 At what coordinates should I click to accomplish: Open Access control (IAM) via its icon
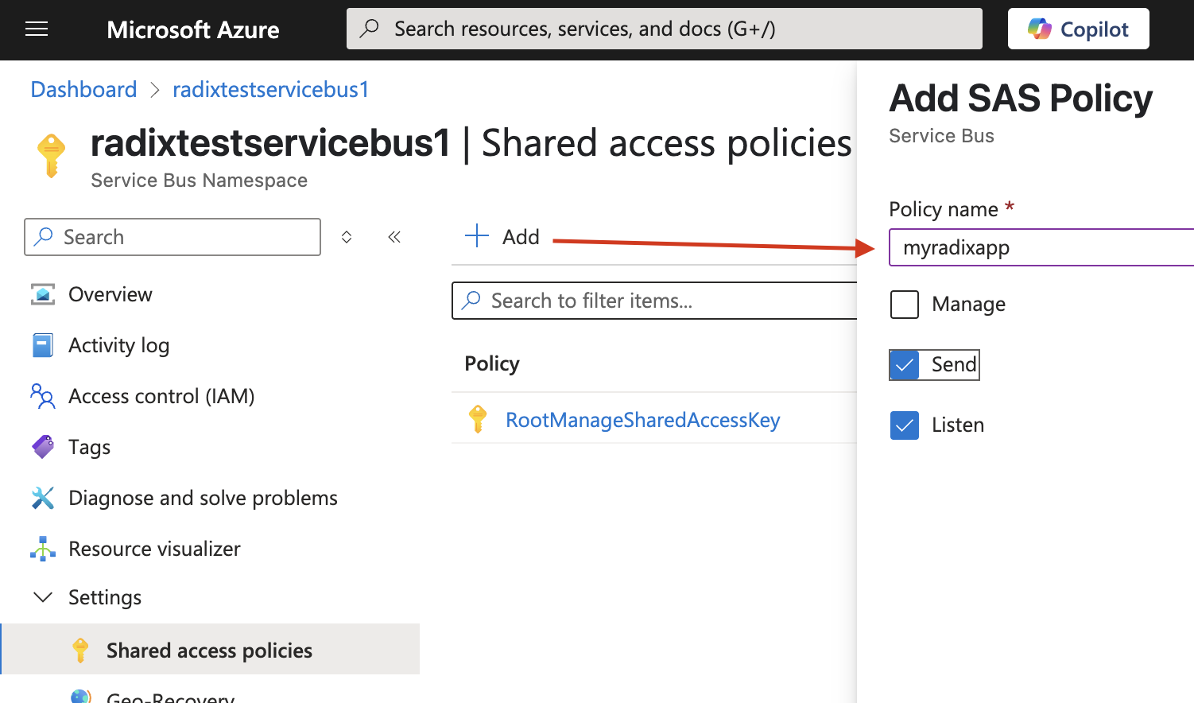click(41, 395)
